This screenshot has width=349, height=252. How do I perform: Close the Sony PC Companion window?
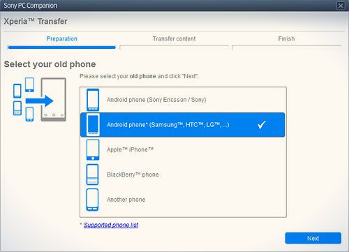(341, 6)
